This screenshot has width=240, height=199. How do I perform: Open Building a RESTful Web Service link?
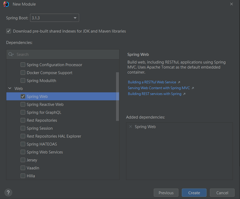pyautogui.click(x=152, y=82)
